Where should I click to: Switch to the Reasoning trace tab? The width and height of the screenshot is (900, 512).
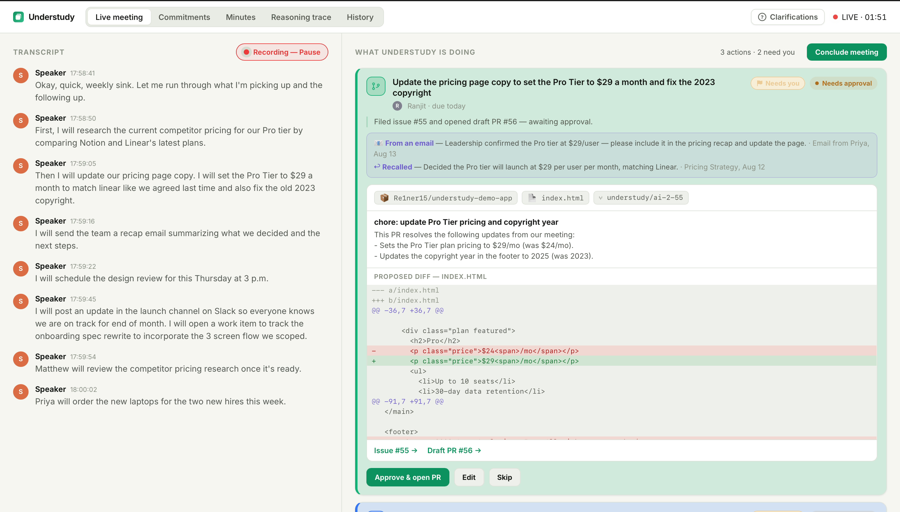click(301, 17)
